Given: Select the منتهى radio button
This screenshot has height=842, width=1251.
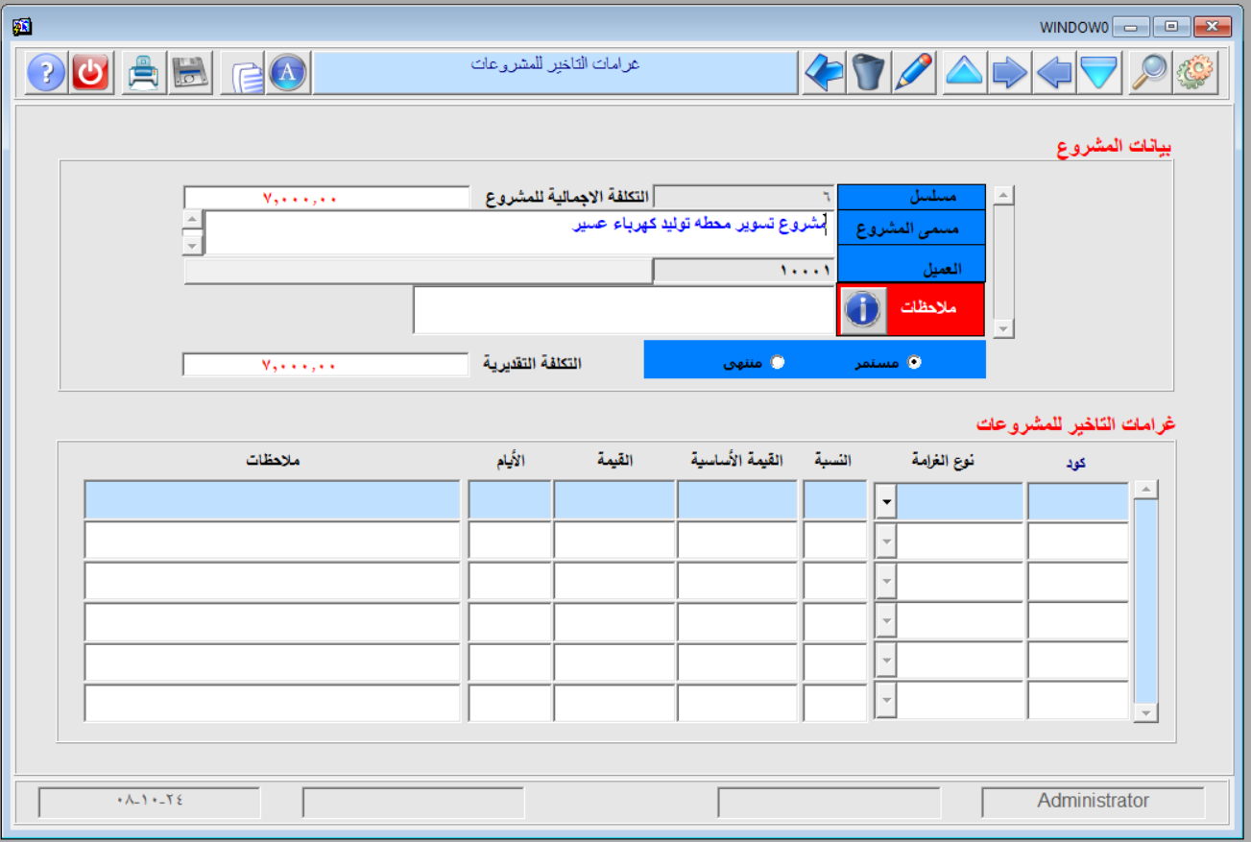Looking at the screenshot, I should tap(778, 362).
